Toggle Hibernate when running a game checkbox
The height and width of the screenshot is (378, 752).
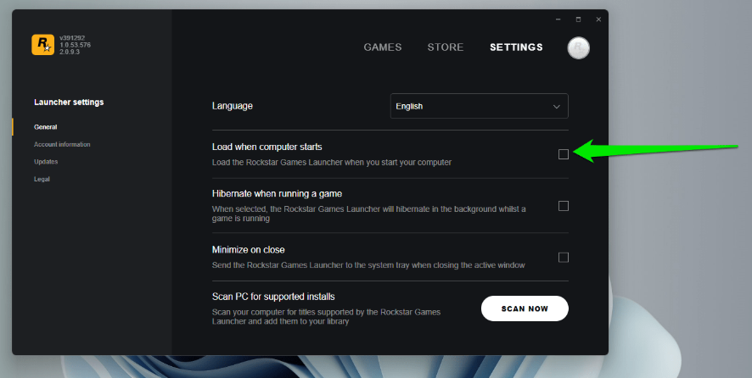[564, 206]
